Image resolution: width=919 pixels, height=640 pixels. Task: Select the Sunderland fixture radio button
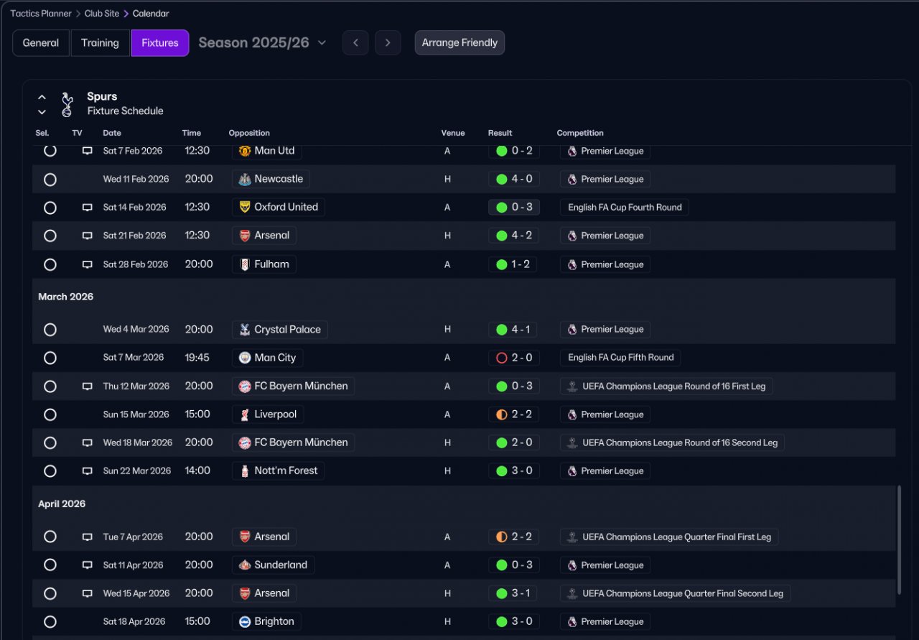tap(50, 565)
